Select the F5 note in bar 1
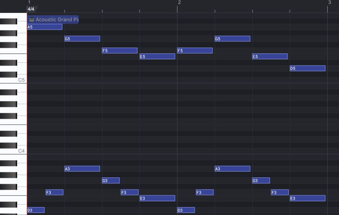The height and width of the screenshot is (215, 339). pos(120,51)
